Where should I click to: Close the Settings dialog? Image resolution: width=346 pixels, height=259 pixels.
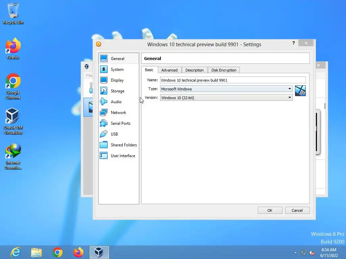tap(306, 43)
